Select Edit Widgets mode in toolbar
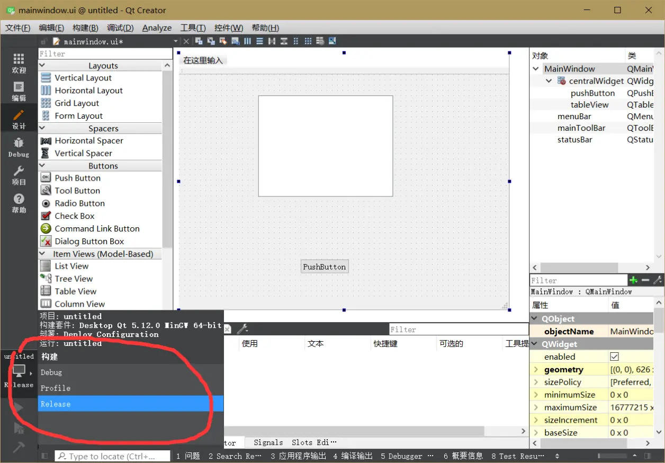665x463 pixels. [x=199, y=41]
